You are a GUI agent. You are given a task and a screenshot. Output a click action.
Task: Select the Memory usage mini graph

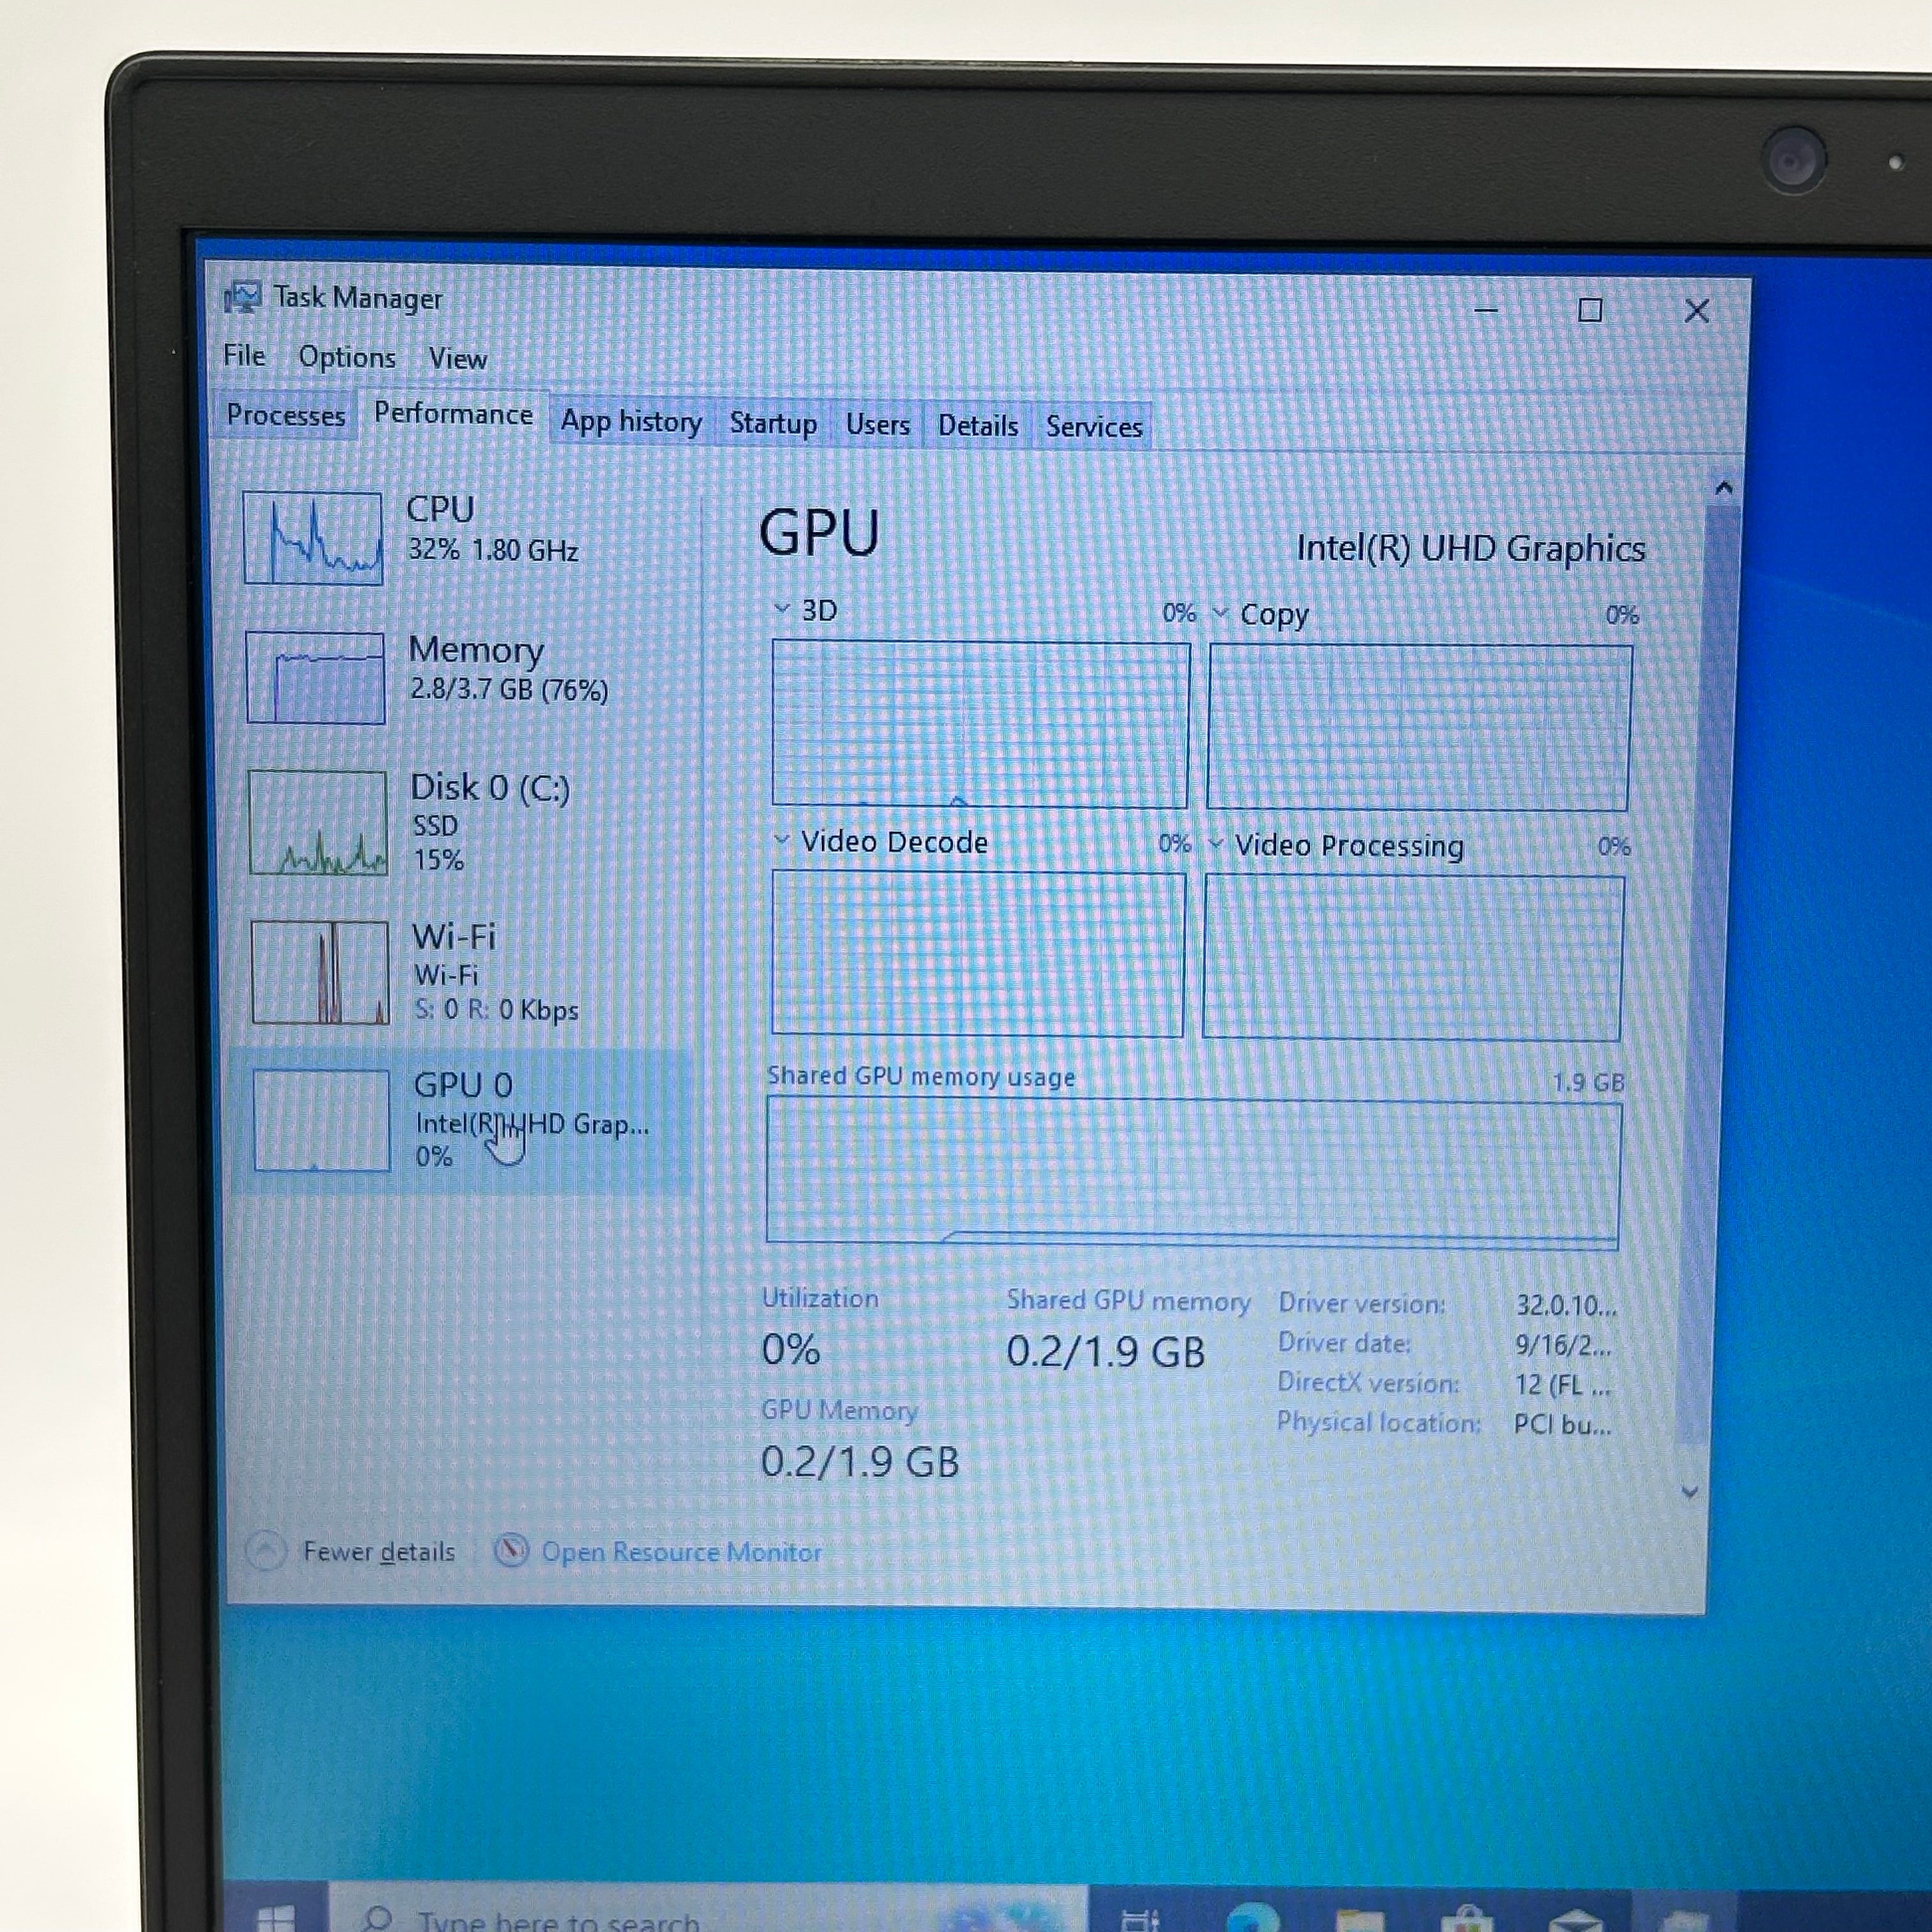click(315, 677)
